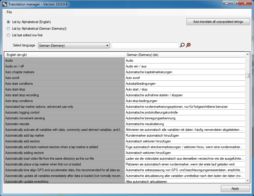
Task: Click the vertical scrollbar thumb
Action: [x=247, y=76]
